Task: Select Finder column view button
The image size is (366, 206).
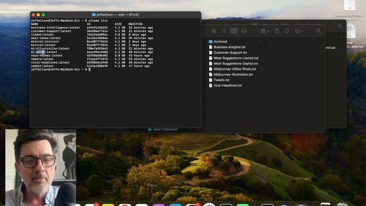Action: [234, 31]
